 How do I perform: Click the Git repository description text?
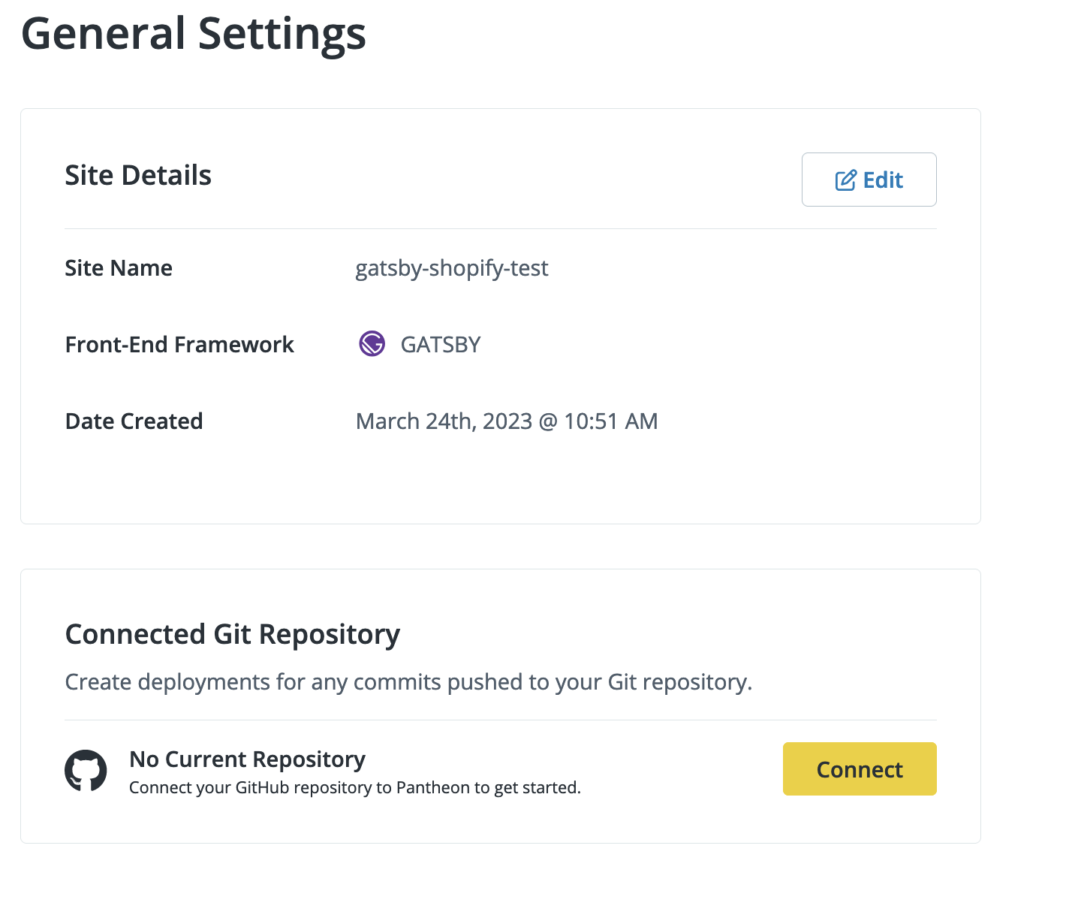coord(408,682)
